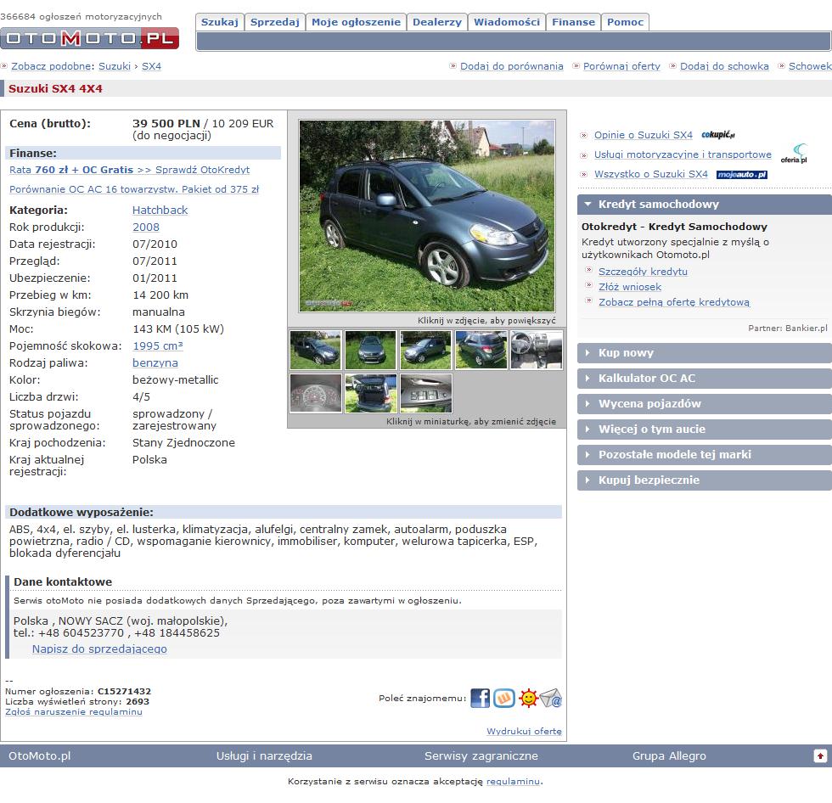Collapse the Kredyt samochodowy section
Viewport: 832px width, 803px height.
(705, 205)
